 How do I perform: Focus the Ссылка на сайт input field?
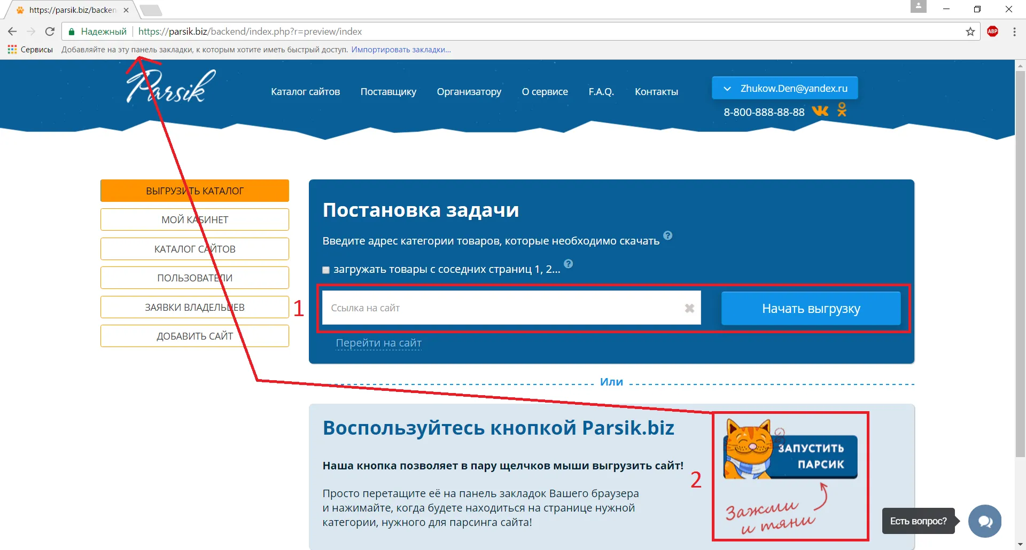pos(511,308)
